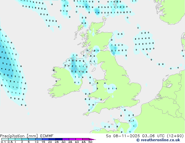This screenshot has height=143, width=185.
Task: Click the 'ECMWF' model label
Action: pos(47,136)
